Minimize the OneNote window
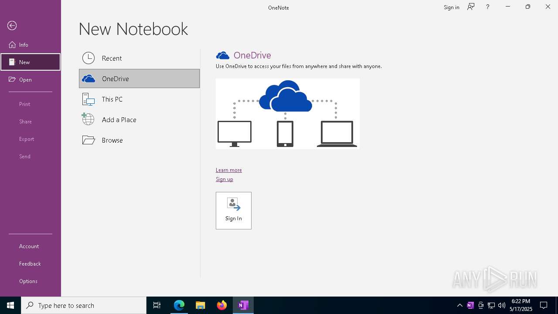558x314 pixels. pos(508,7)
